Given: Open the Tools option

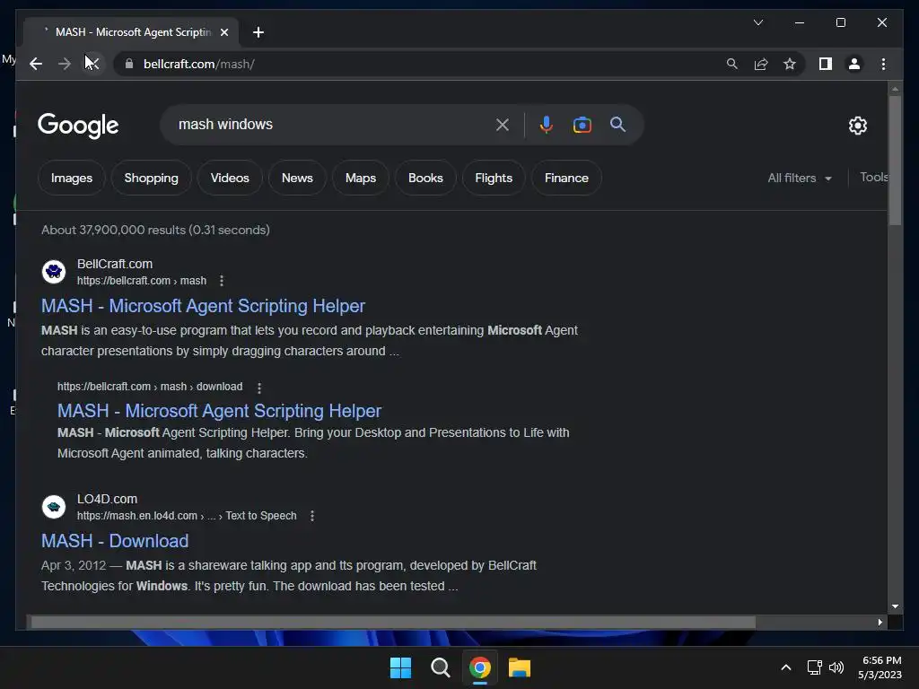Looking at the screenshot, I should click(873, 178).
